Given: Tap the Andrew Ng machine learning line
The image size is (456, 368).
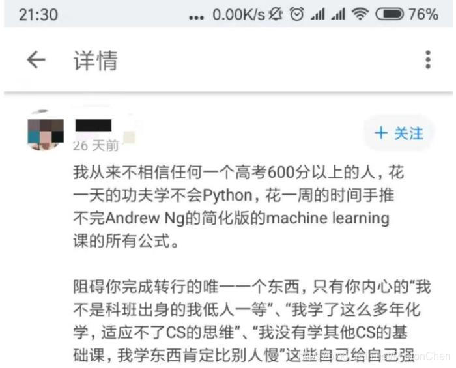Looking at the screenshot, I should (x=231, y=218).
